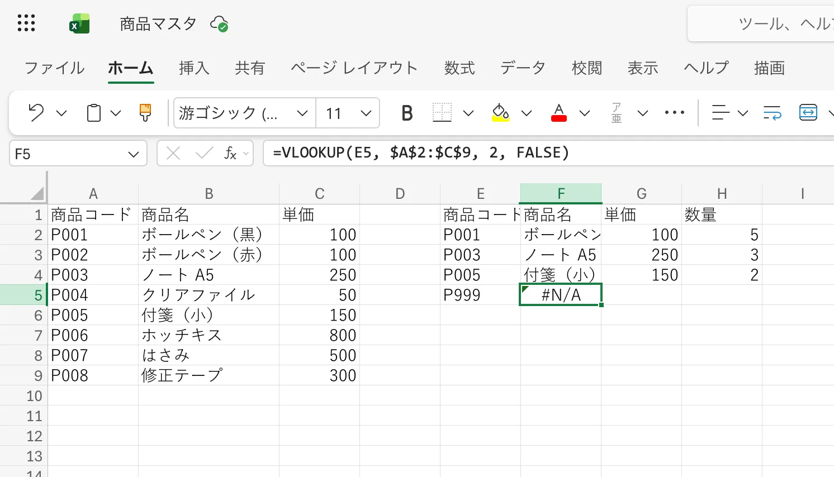Cancel formula entry X icon
The height and width of the screenshot is (477, 834).
tap(173, 153)
